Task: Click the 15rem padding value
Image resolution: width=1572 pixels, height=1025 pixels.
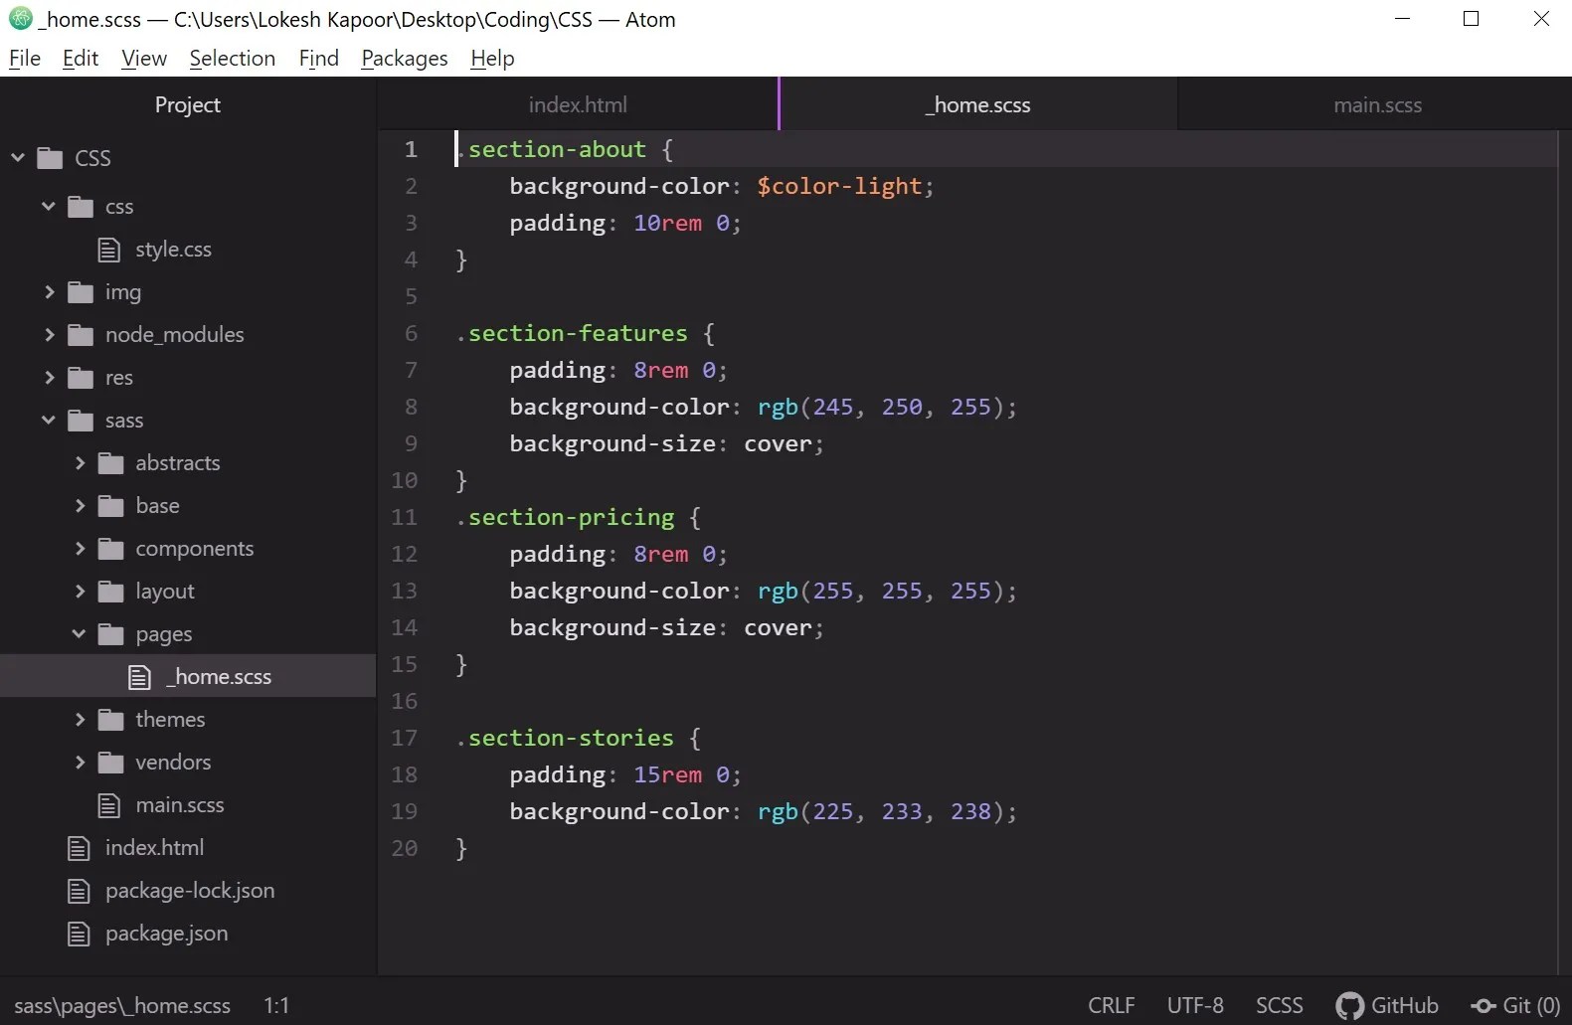Action: pos(667,774)
